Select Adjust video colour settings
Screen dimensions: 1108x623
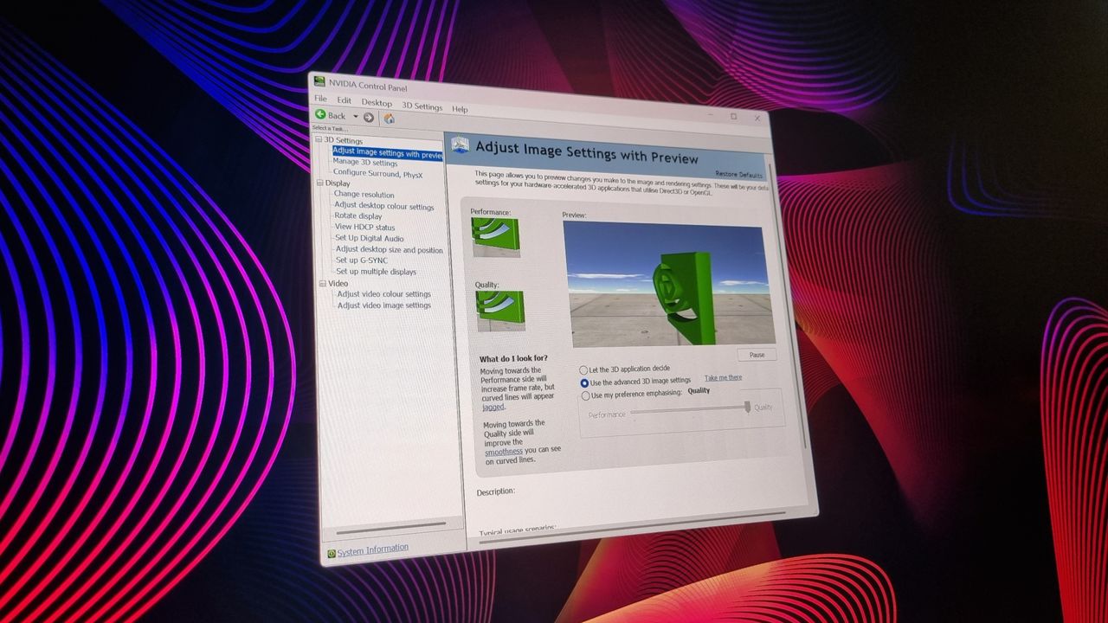pos(384,294)
